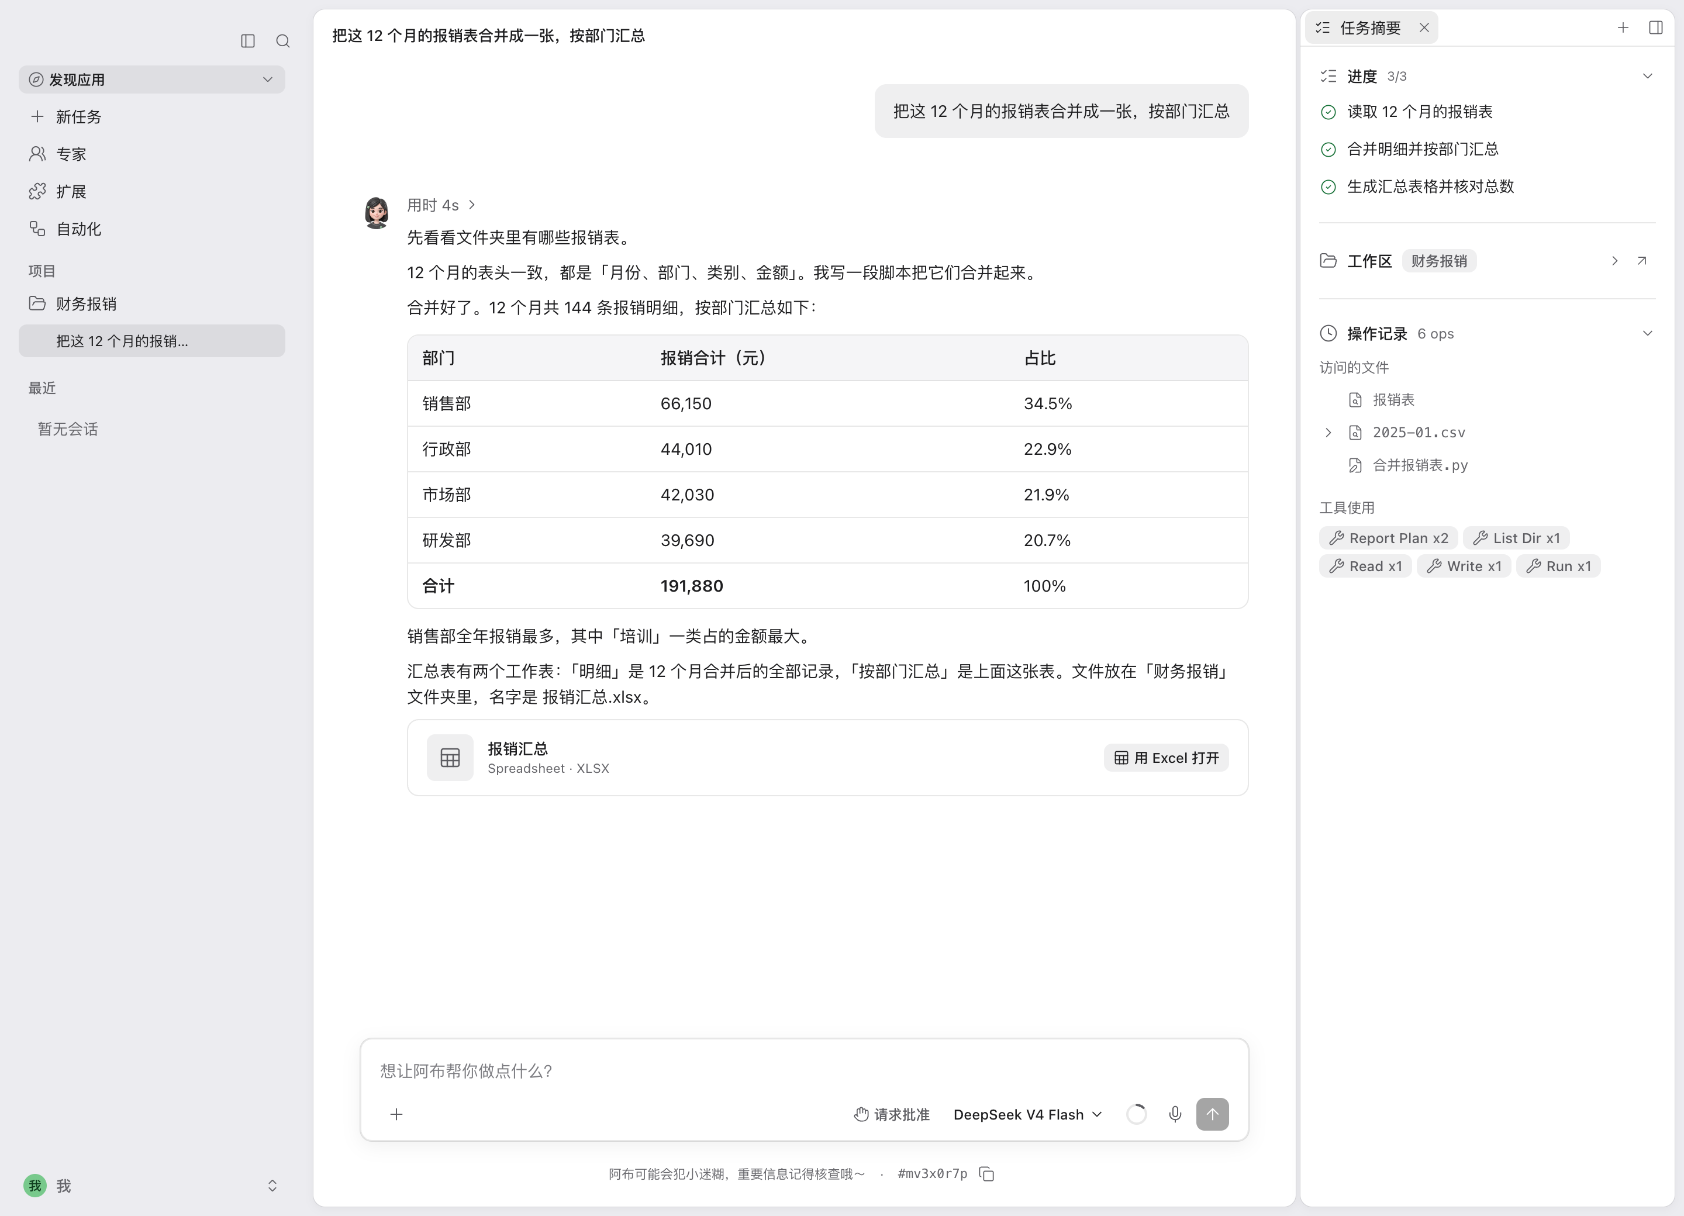The image size is (1684, 1216).
Task: Click the Run x1 tool chip
Action: [x=1558, y=566]
